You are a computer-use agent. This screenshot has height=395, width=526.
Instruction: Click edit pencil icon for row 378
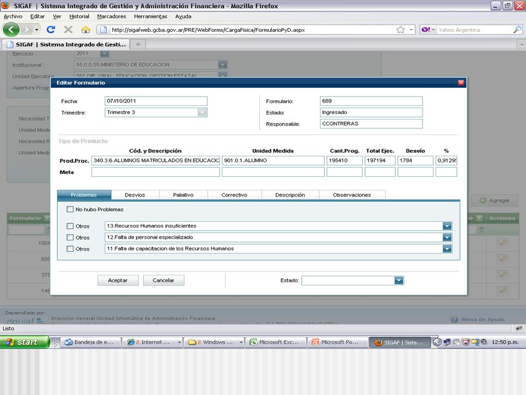pos(502,274)
